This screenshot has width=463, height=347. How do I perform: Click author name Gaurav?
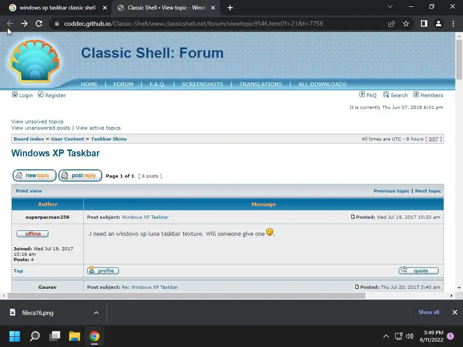click(47, 287)
